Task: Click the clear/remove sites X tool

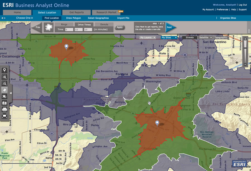Action: click(x=4, y=96)
